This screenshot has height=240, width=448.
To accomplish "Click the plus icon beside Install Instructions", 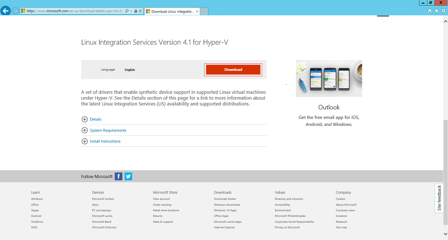I will [x=84, y=141].
